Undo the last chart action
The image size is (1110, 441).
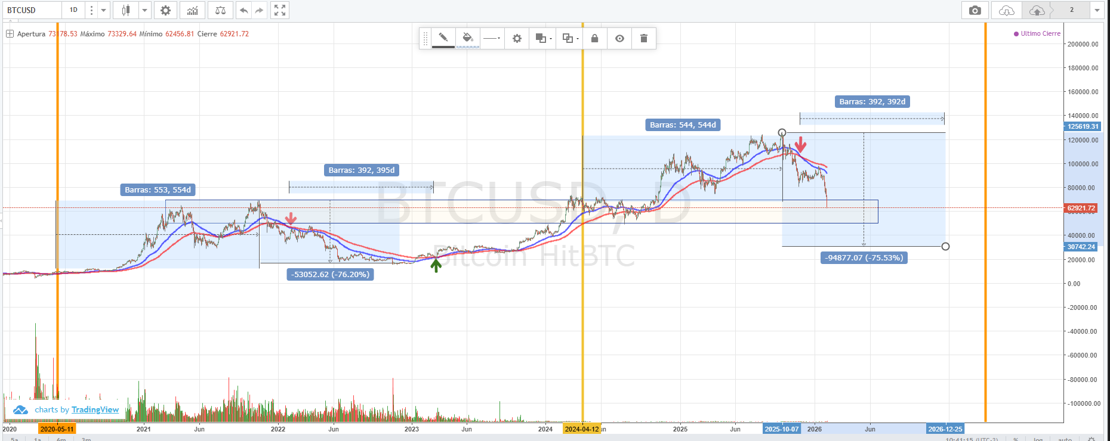(x=243, y=10)
